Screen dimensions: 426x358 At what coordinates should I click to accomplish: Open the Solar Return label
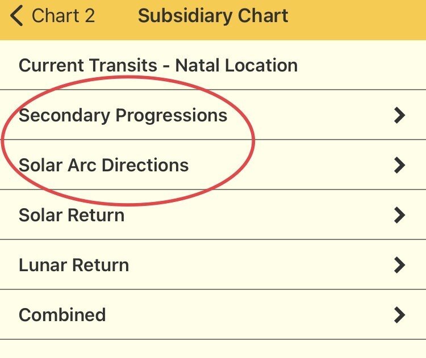[x=72, y=215]
